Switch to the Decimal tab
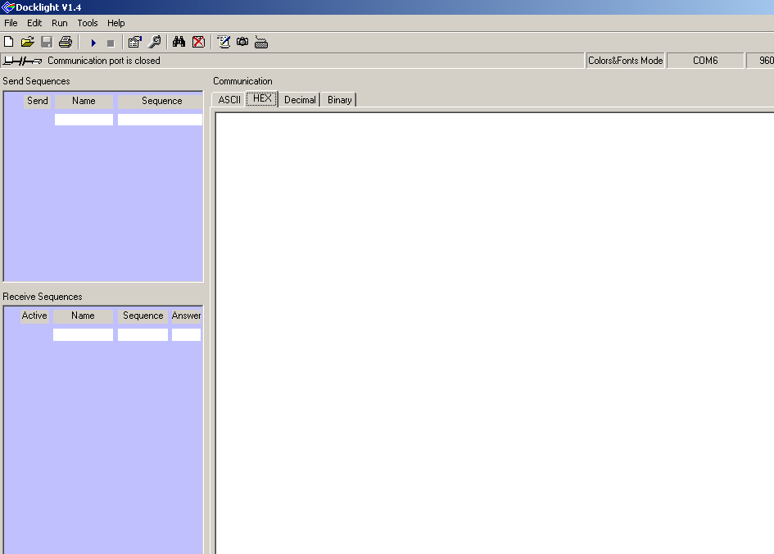The width and height of the screenshot is (774, 554). [300, 100]
